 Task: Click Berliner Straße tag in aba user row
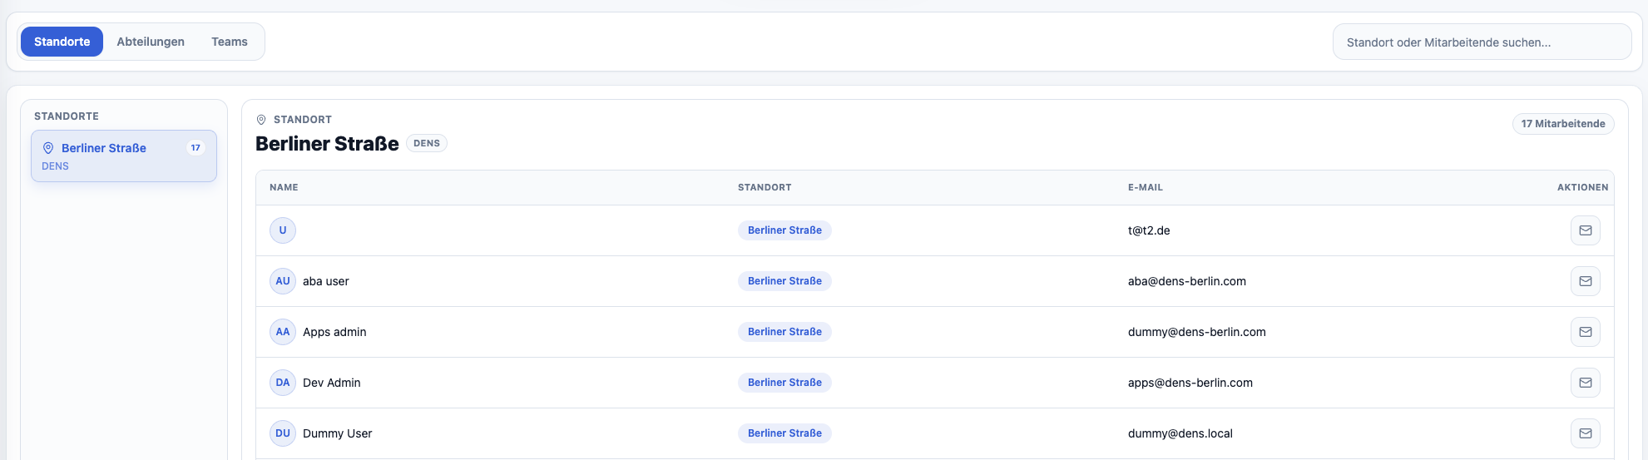[x=784, y=281]
